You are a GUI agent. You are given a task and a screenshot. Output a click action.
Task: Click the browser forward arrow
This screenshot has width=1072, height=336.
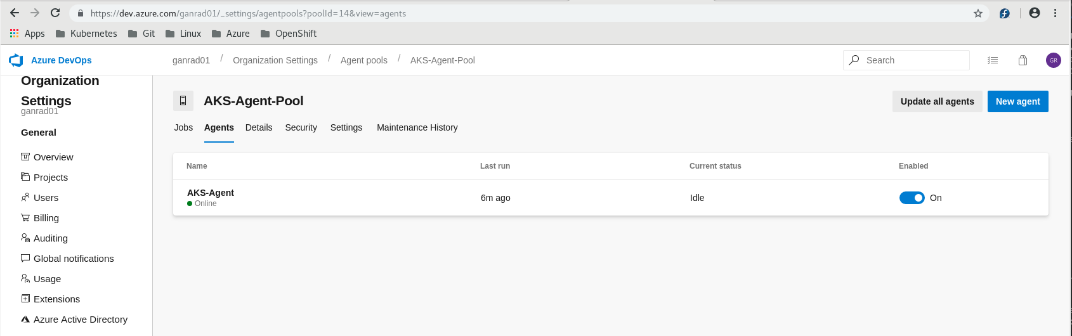[35, 13]
